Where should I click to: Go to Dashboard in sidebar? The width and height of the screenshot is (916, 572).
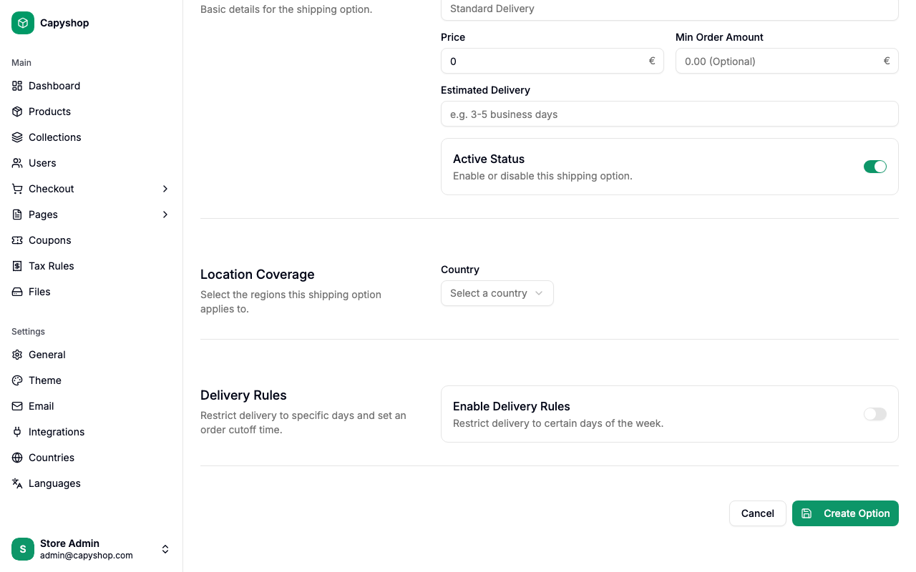92,86
